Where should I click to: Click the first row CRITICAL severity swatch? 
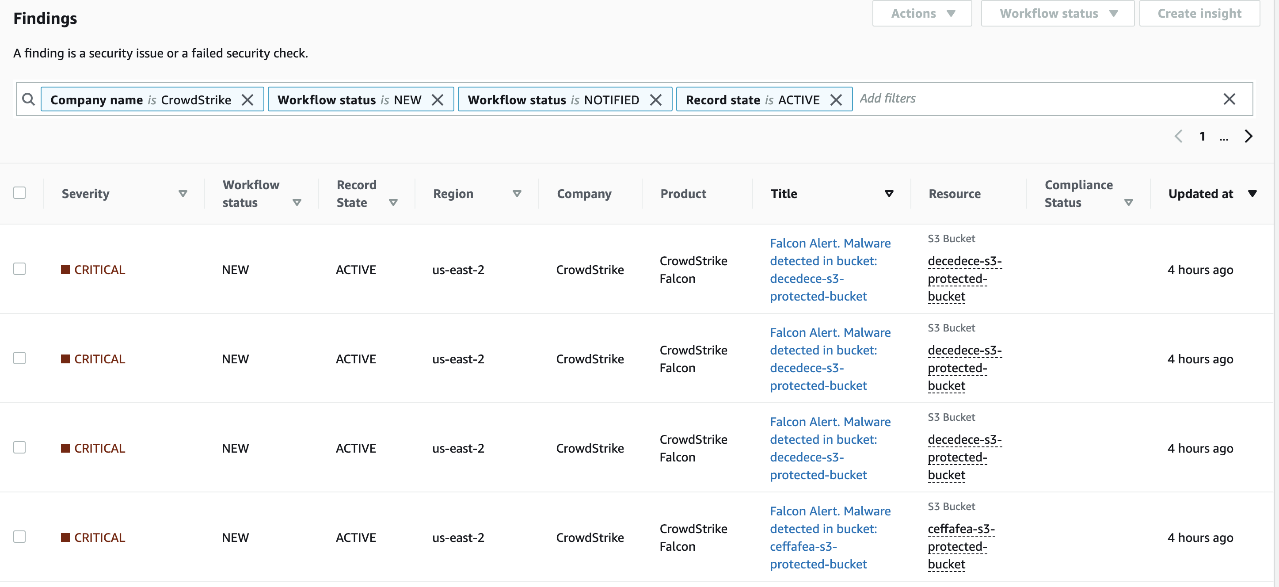(x=65, y=270)
